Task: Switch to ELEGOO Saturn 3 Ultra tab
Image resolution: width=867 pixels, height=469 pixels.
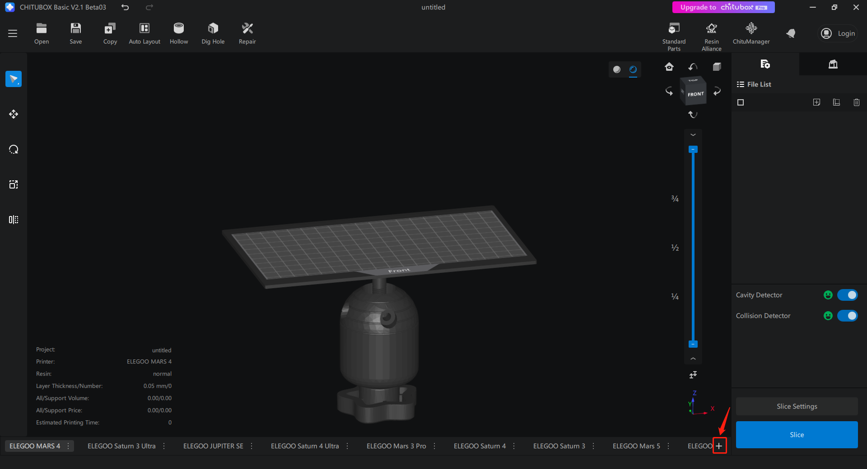Action: coord(121,446)
